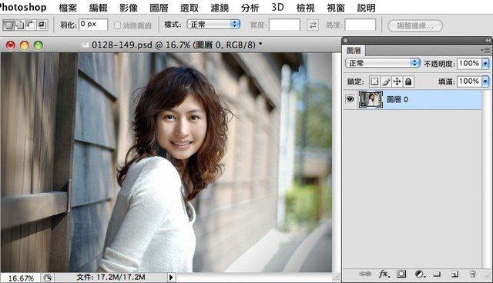Open the 影像 menu
493x283 pixels.
point(129,8)
